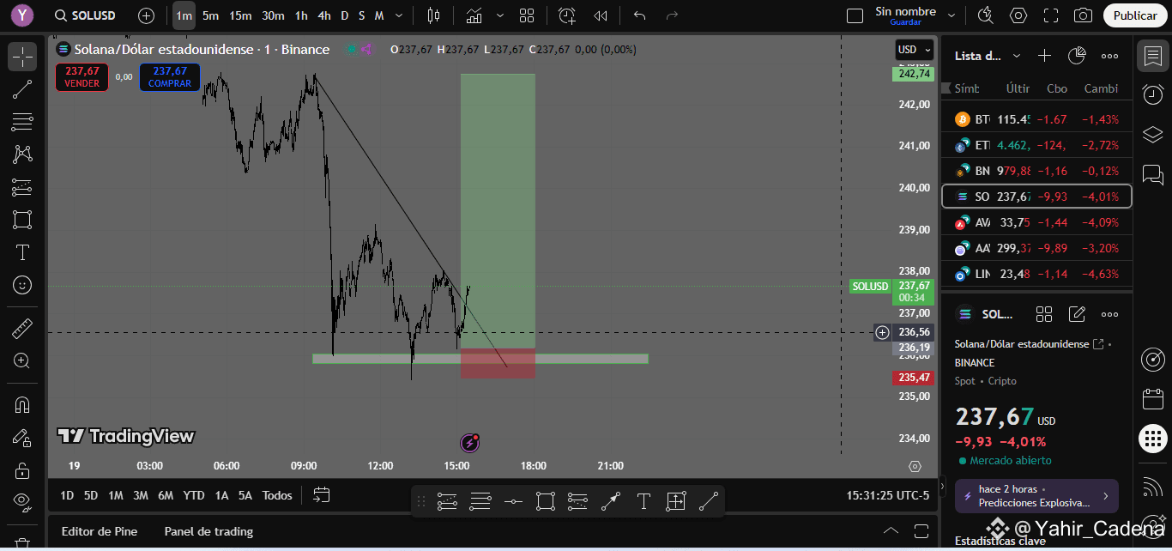Viewport: 1172px width, 551px height.
Task: Select the 1D date range
Action: click(67, 495)
